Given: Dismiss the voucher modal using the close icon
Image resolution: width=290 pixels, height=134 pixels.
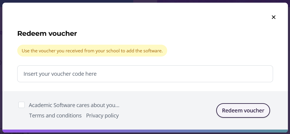Looking at the screenshot, I should click(274, 17).
